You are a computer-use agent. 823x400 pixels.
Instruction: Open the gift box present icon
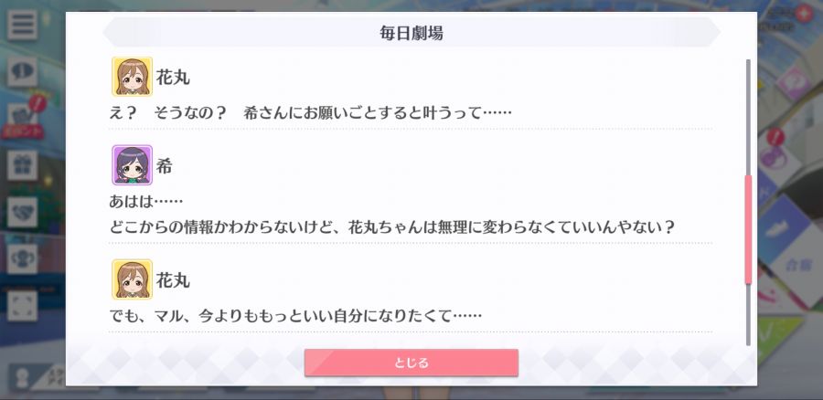point(22,165)
